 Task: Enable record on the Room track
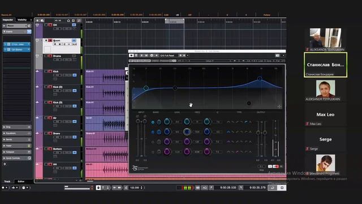(50, 40)
